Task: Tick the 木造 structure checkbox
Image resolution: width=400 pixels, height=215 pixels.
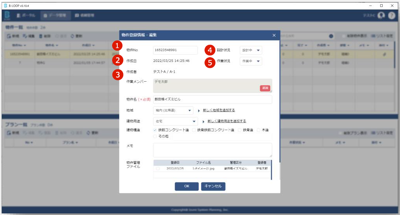Action: tap(259, 130)
